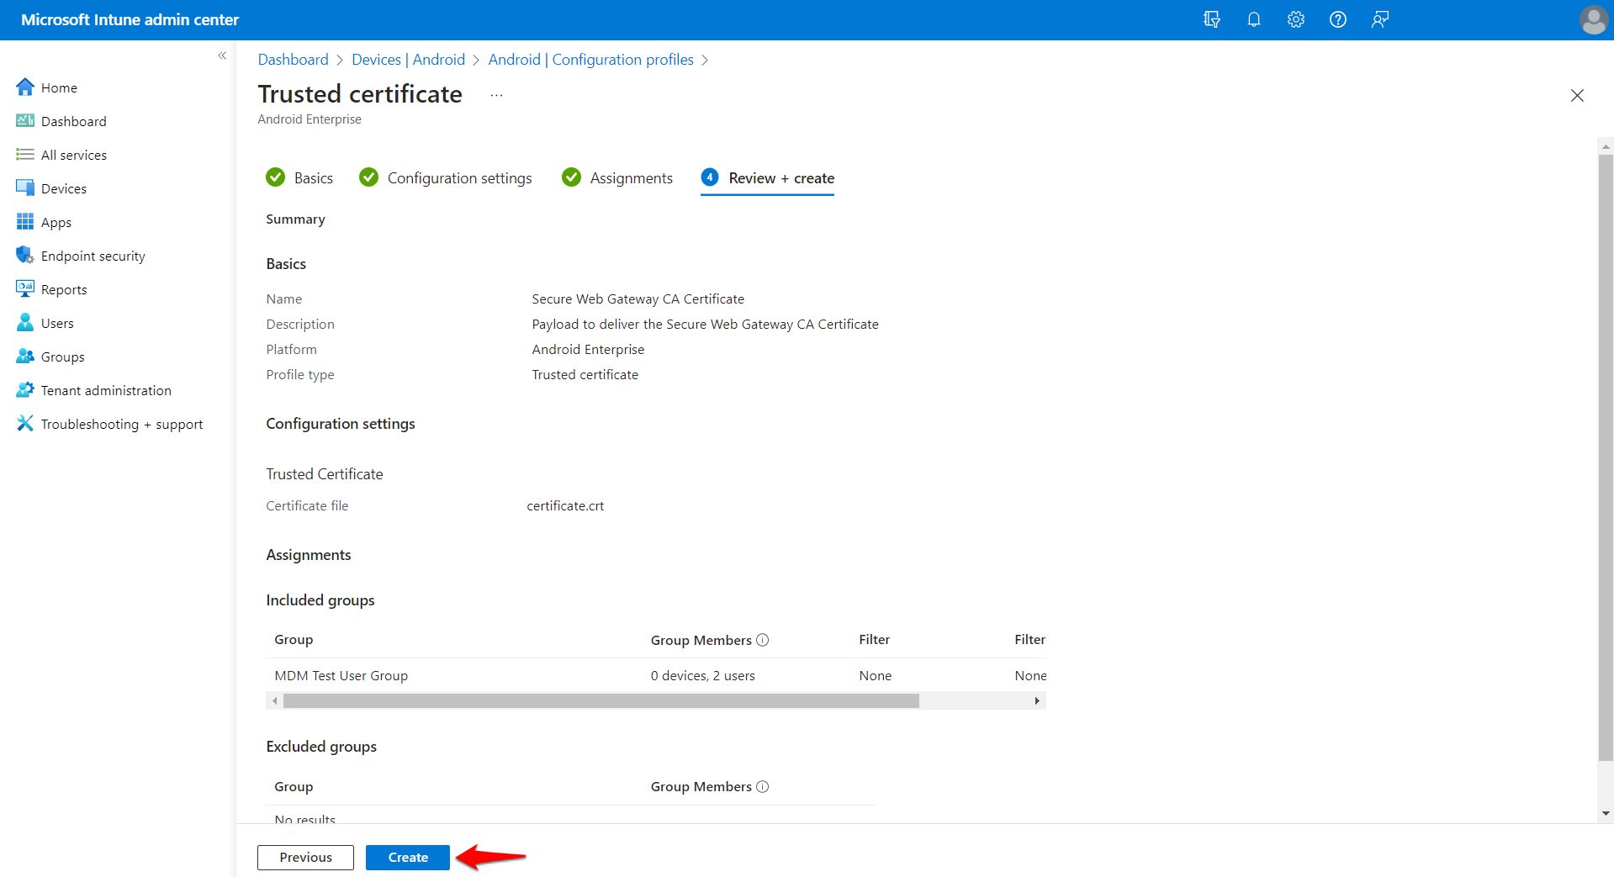Open notifications bell icon

coord(1253,19)
